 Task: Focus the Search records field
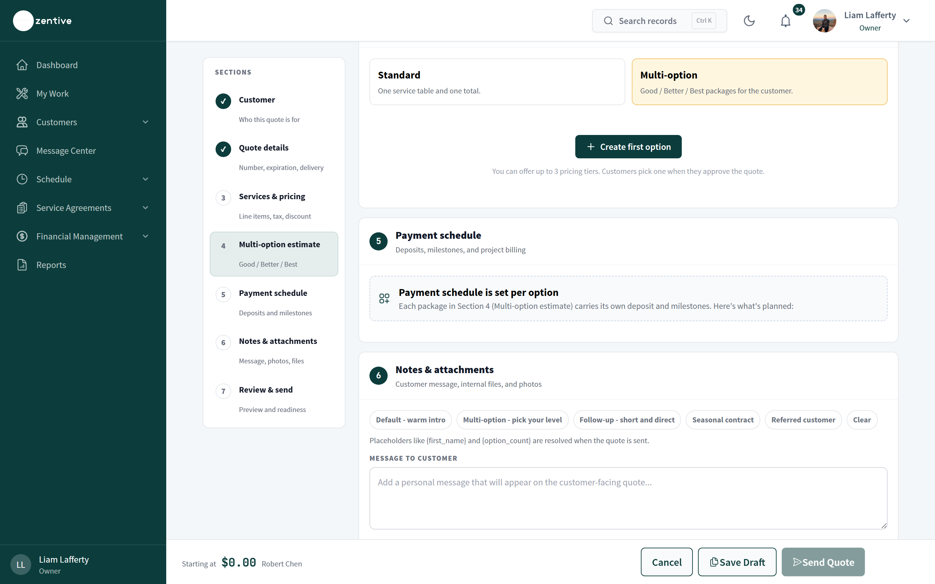tap(659, 21)
